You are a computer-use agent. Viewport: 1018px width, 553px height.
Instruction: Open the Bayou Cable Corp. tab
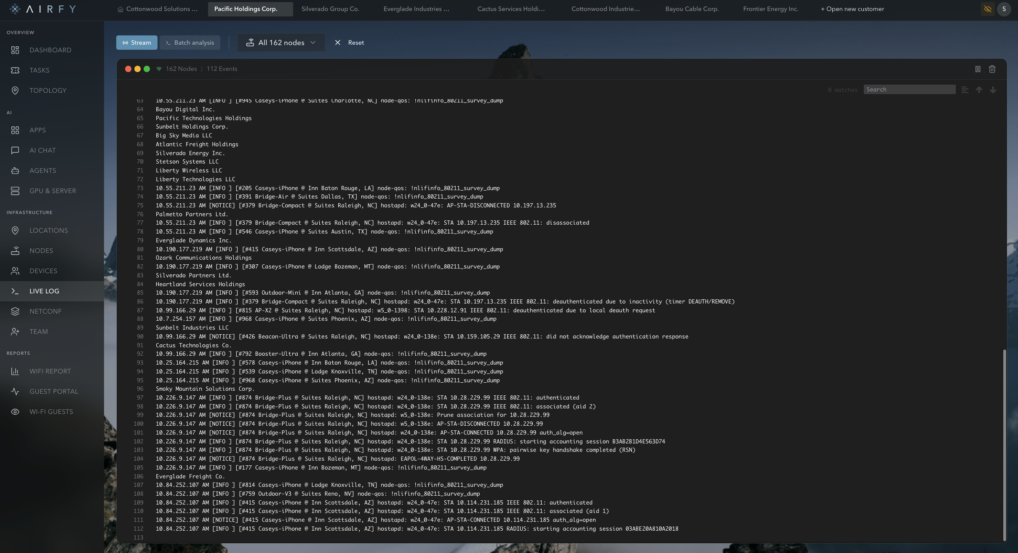tap(692, 9)
